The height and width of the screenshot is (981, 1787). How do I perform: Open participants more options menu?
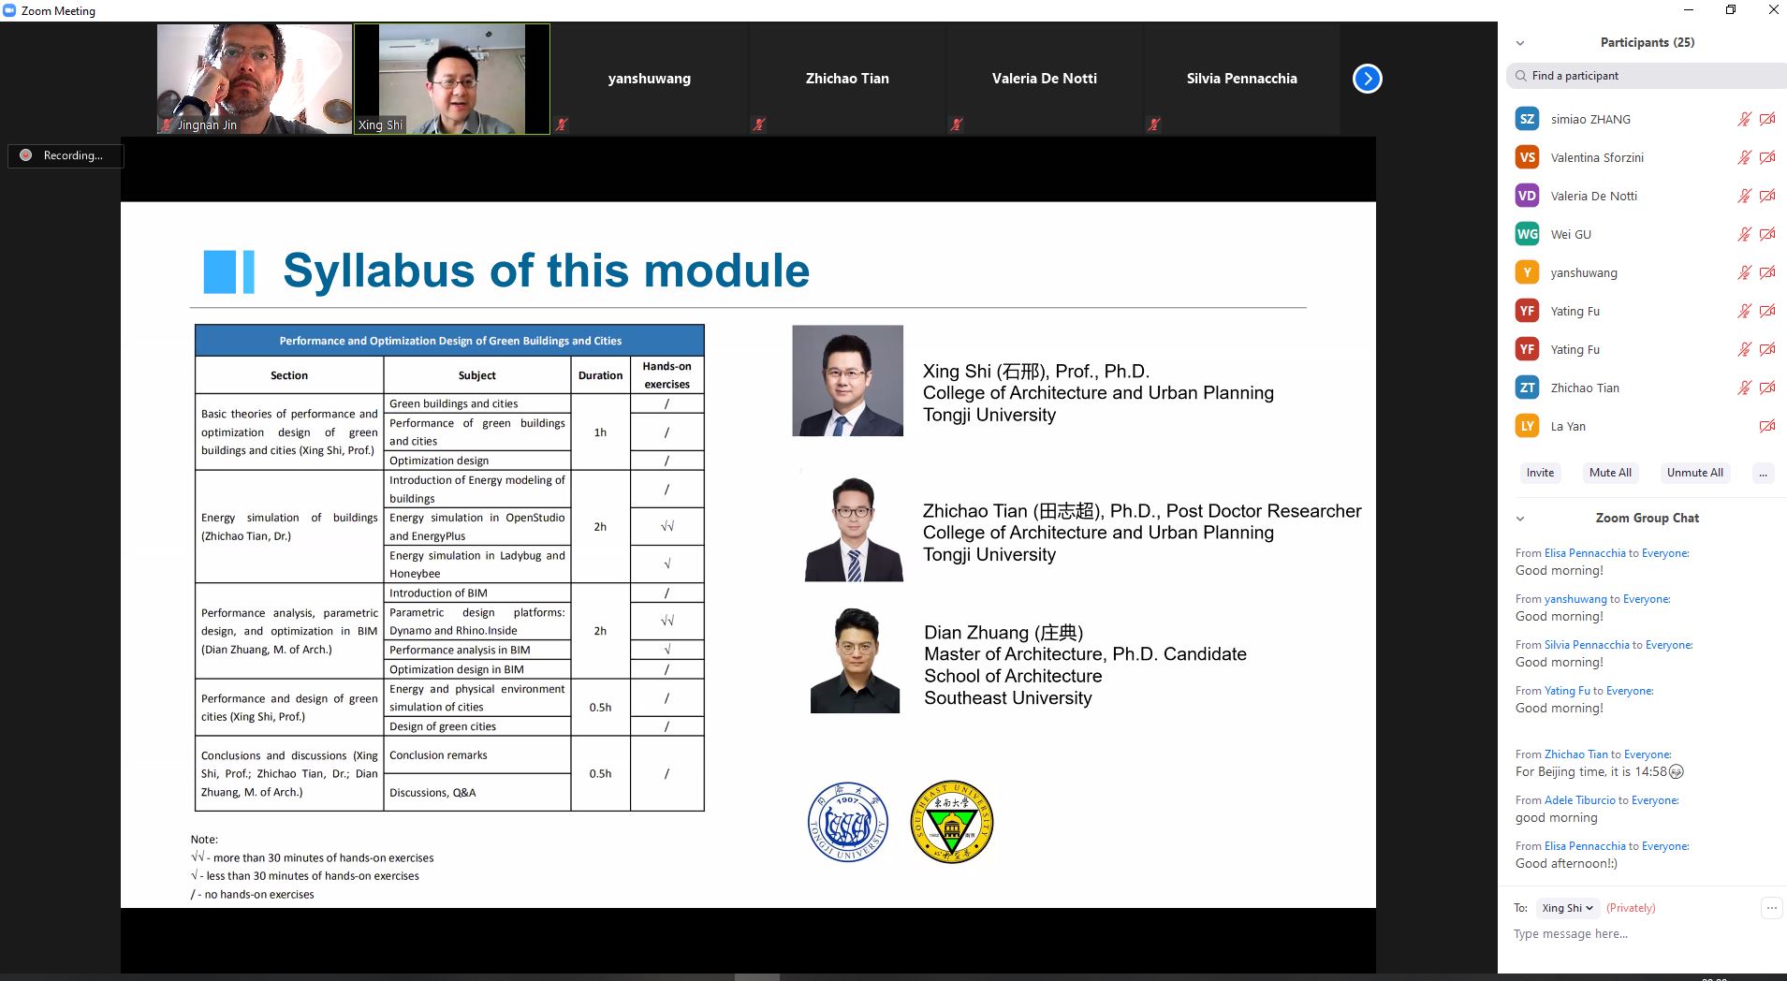pyautogui.click(x=1762, y=473)
